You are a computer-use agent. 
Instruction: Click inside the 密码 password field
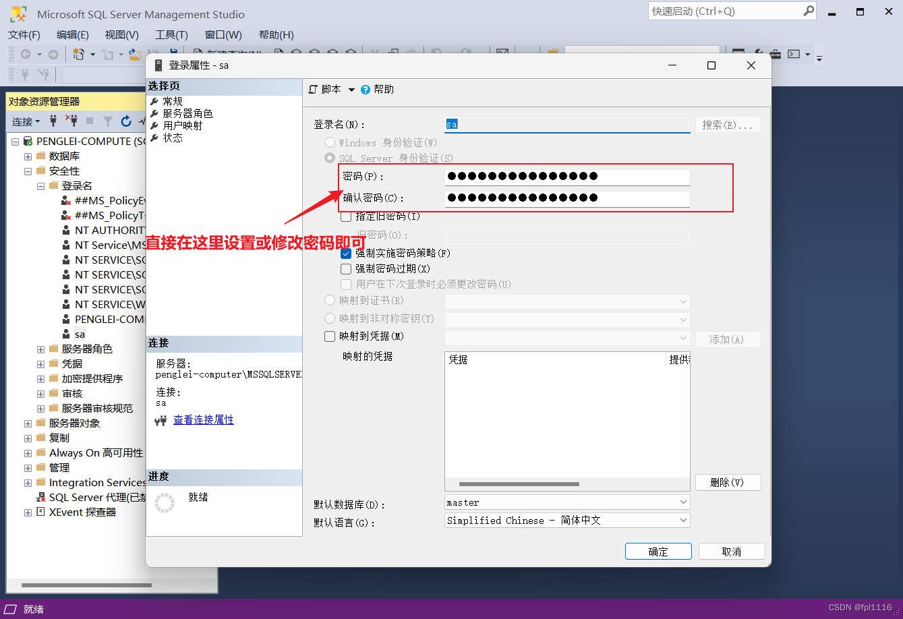click(566, 178)
